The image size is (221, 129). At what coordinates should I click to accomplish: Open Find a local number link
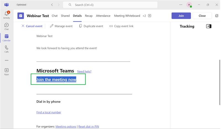pyautogui.click(x=49, y=112)
